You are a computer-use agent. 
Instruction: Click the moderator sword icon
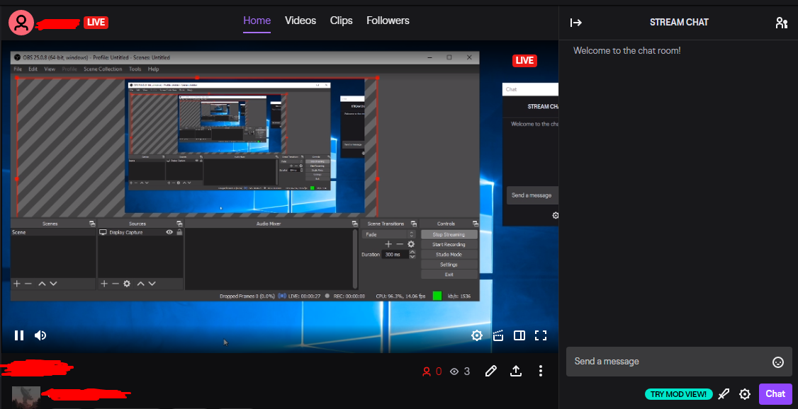[x=724, y=394]
